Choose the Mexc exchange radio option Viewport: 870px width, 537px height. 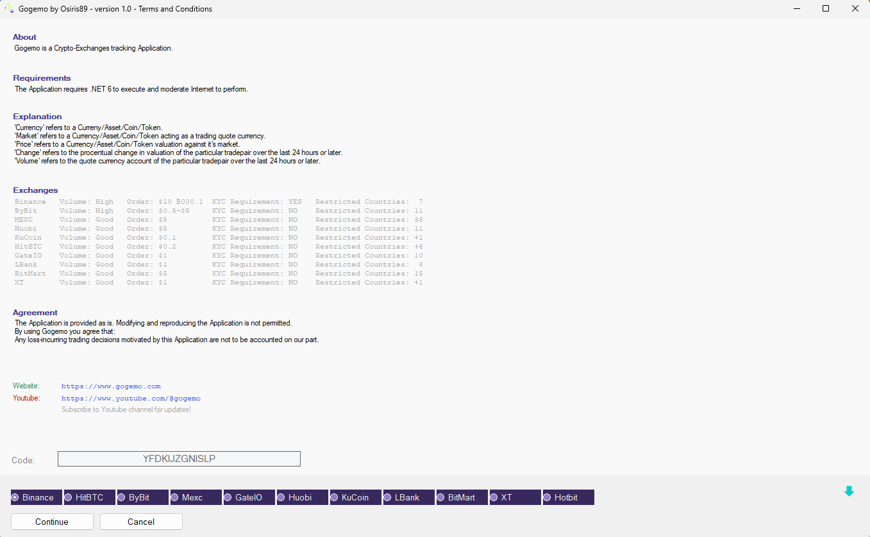tap(196, 497)
